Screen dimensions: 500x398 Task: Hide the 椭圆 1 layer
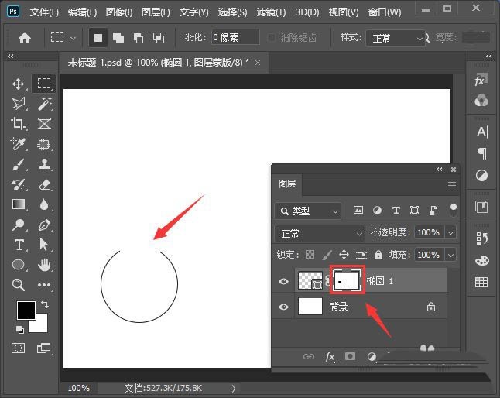[x=283, y=281]
